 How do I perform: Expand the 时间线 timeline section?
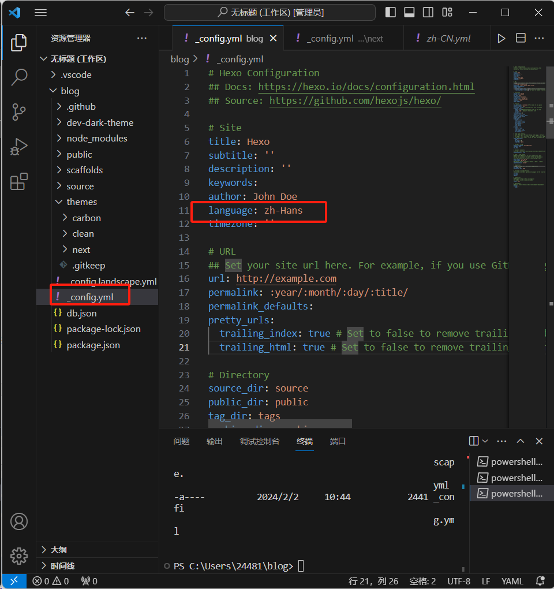pos(97,566)
